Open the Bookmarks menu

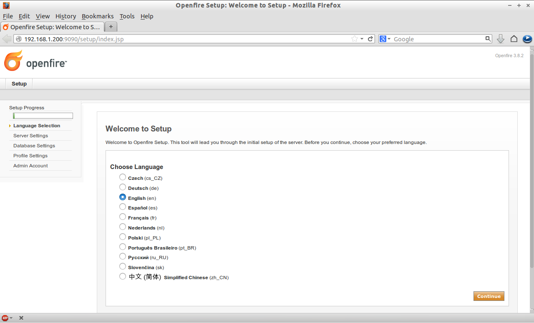point(98,16)
